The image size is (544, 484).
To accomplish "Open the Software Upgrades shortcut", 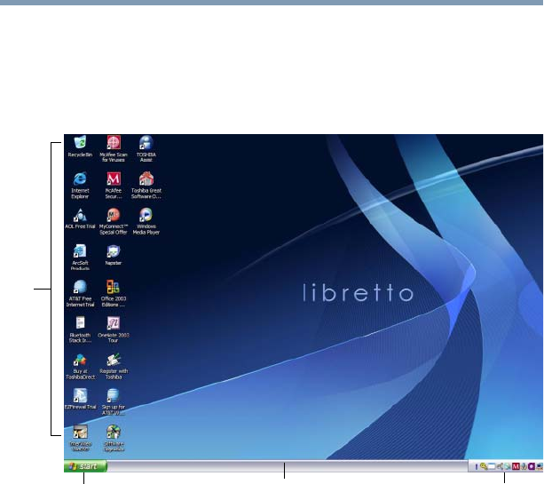I will pos(114,439).
